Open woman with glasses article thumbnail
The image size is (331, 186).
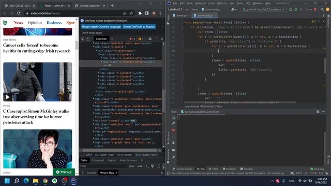pos(38,149)
